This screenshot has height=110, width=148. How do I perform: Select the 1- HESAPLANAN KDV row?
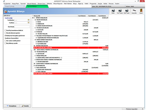click(71, 62)
